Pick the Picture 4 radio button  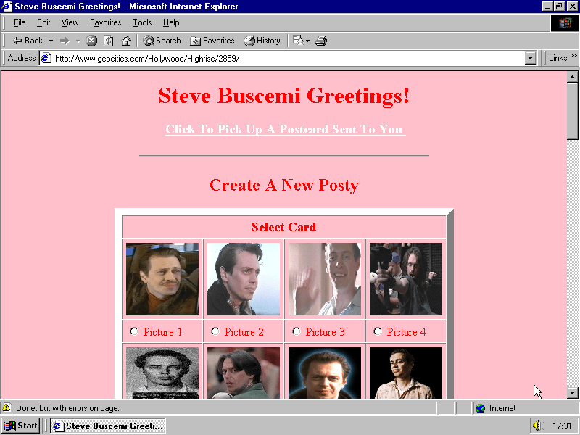[x=377, y=331]
